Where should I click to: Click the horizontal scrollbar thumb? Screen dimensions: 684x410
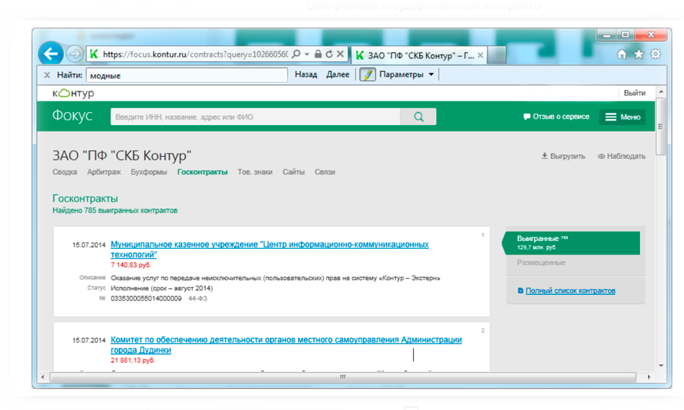tap(343, 377)
